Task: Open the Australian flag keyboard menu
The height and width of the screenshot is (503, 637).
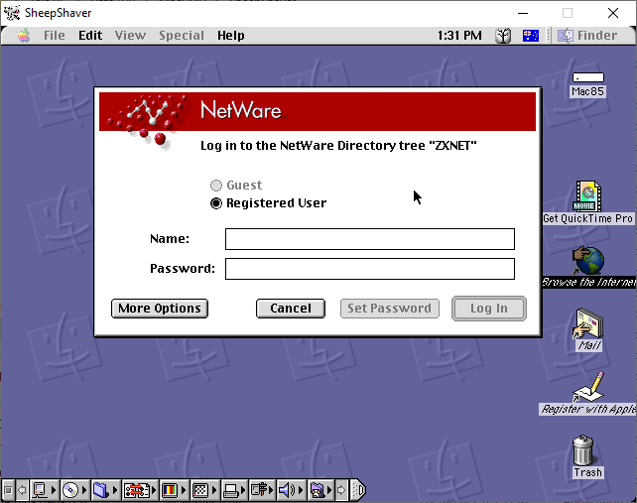Action: tap(531, 36)
